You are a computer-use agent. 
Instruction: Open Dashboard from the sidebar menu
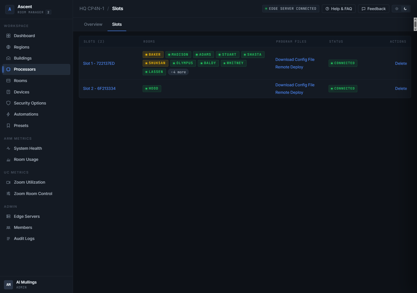pos(36,36)
